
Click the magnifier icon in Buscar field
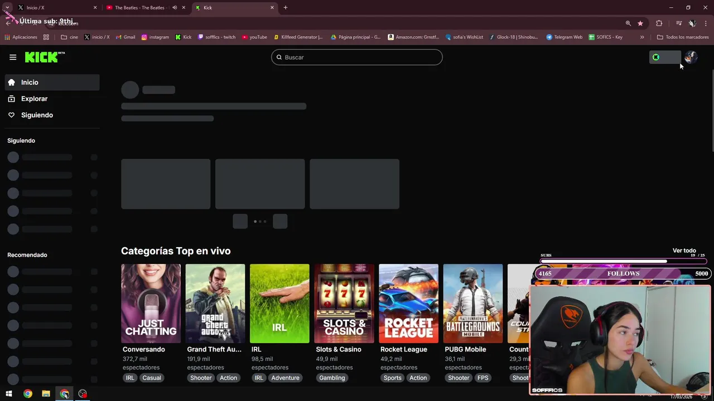point(279,57)
